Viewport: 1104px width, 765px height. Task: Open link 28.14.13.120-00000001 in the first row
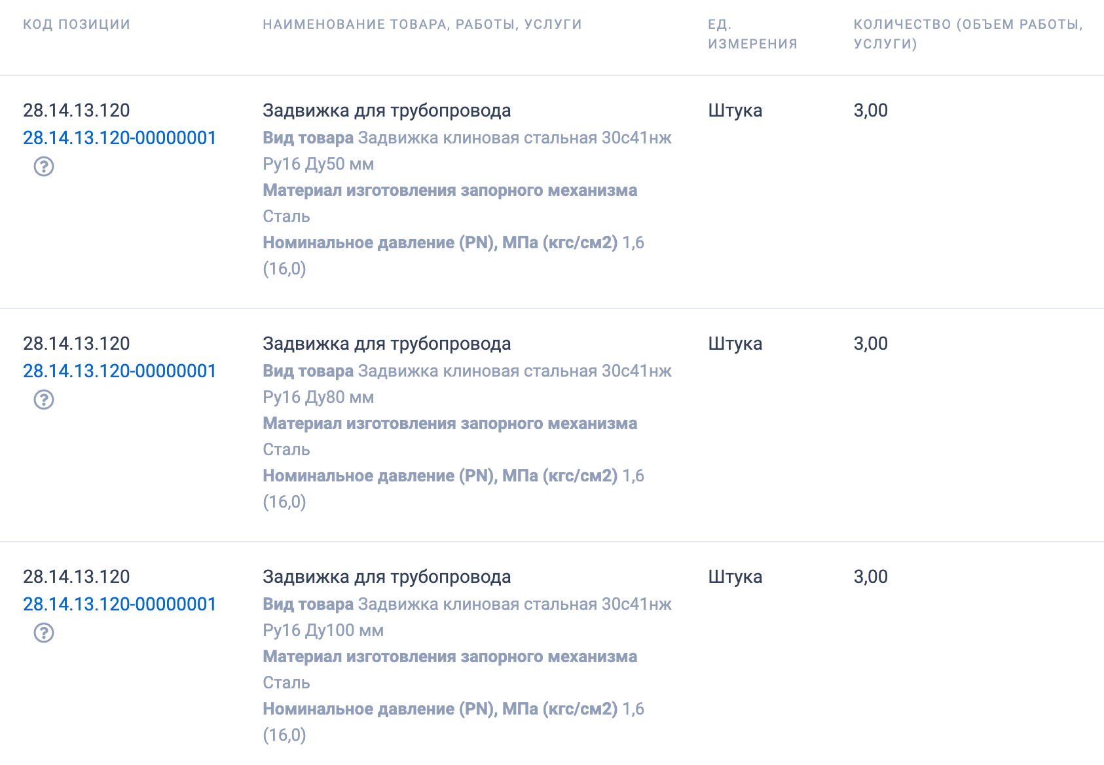(119, 138)
